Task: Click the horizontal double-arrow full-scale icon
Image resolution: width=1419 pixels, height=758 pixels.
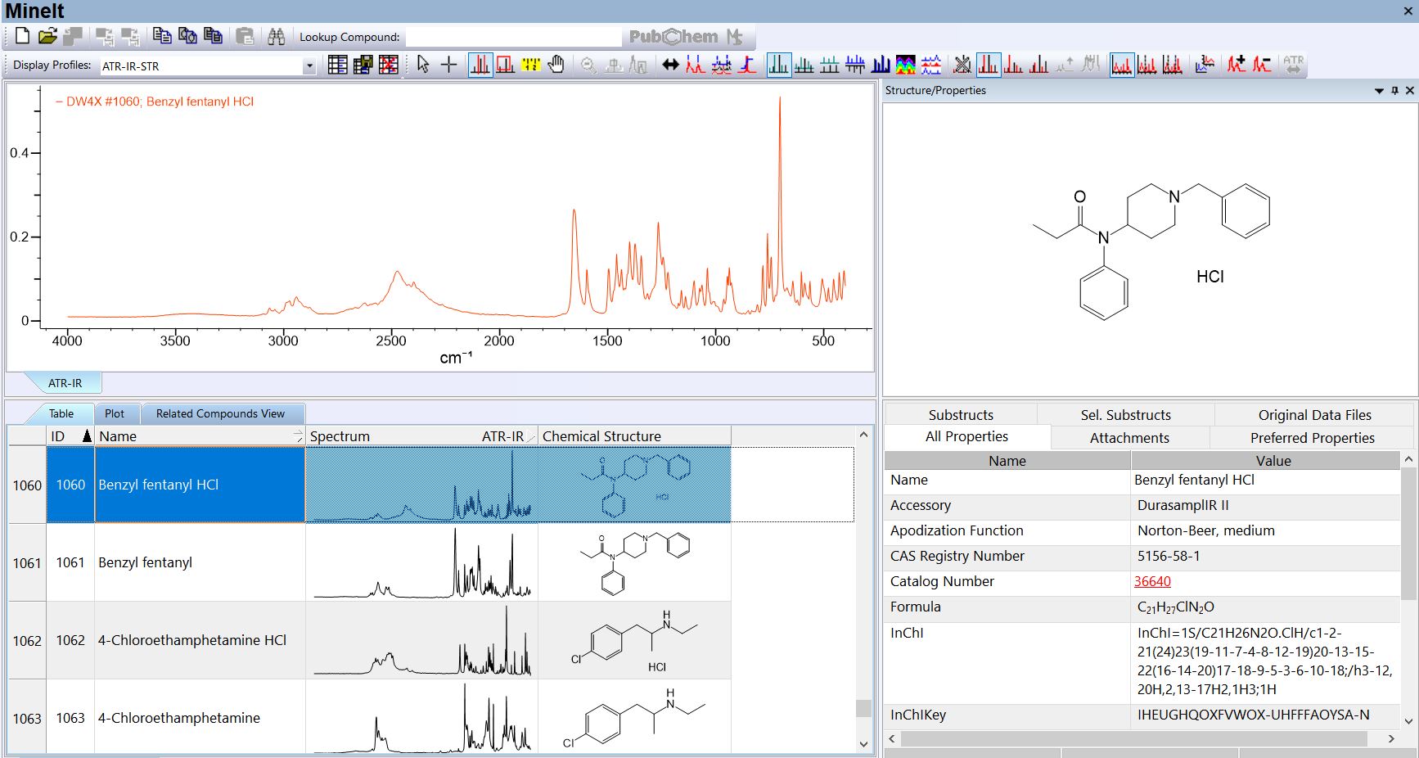Action: [670, 65]
